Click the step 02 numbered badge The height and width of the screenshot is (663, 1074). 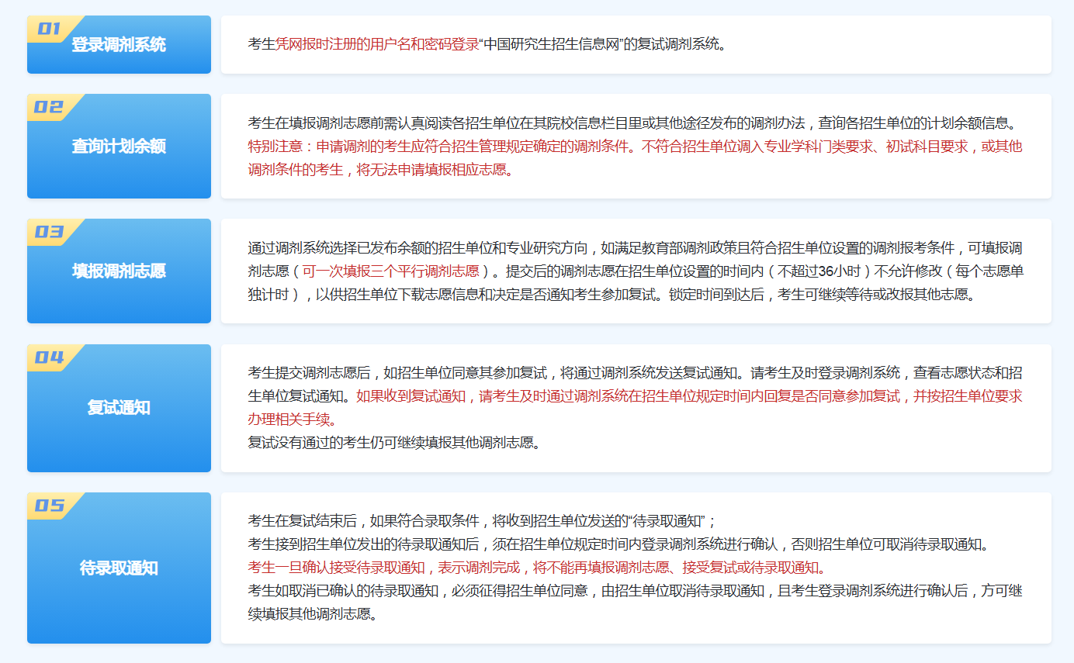(x=49, y=109)
